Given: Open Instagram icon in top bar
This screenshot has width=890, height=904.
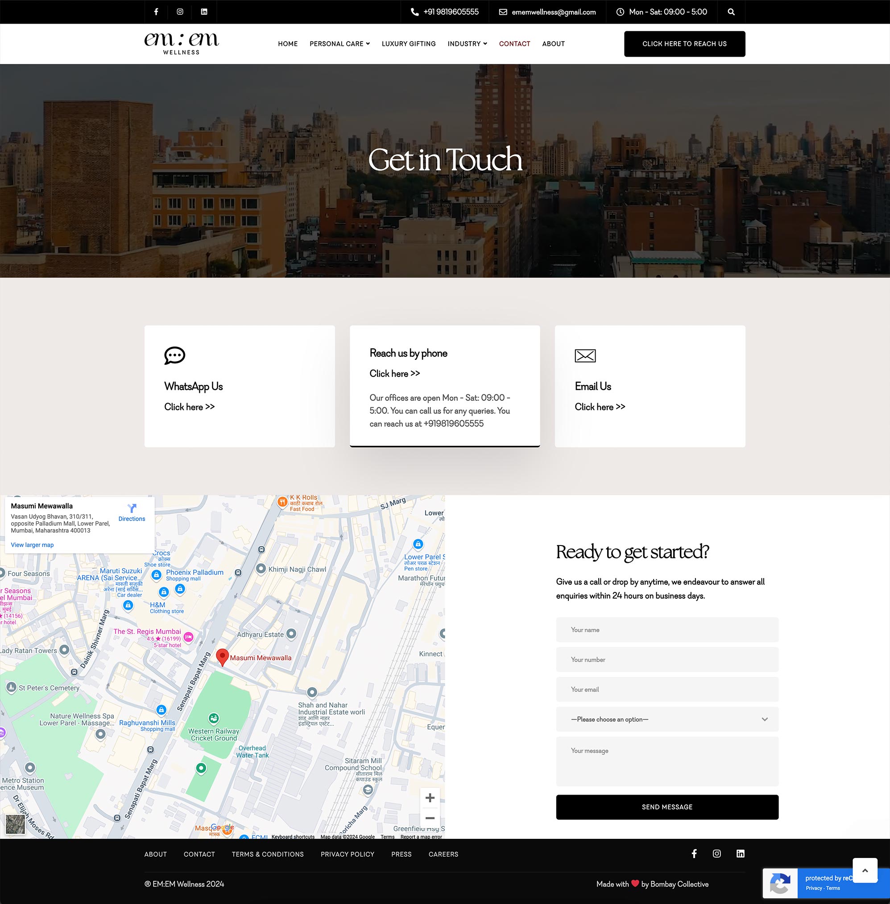Looking at the screenshot, I should 180,12.
